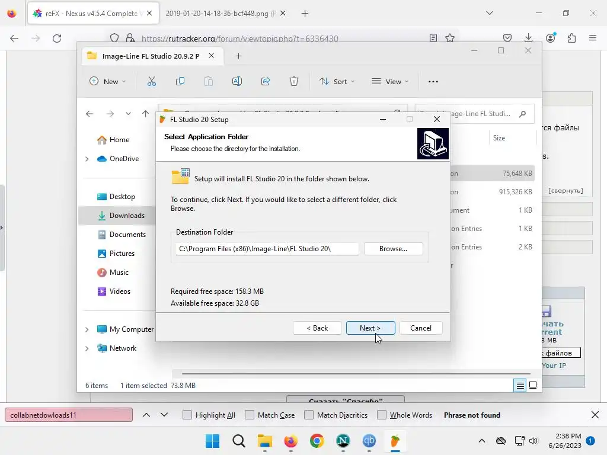Select Documents in Explorer sidebar
The height and width of the screenshot is (455, 607).
pyautogui.click(x=121, y=235)
